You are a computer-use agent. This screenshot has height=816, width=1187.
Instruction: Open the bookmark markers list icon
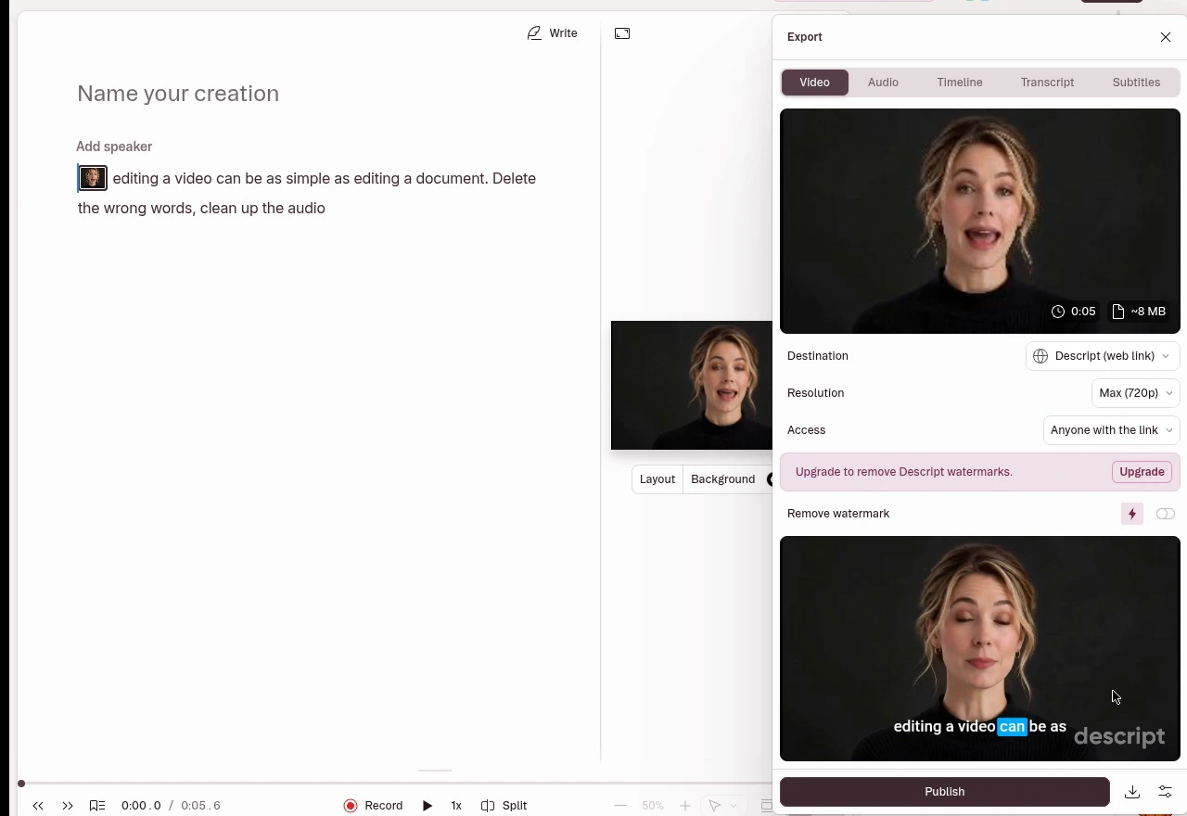click(97, 806)
